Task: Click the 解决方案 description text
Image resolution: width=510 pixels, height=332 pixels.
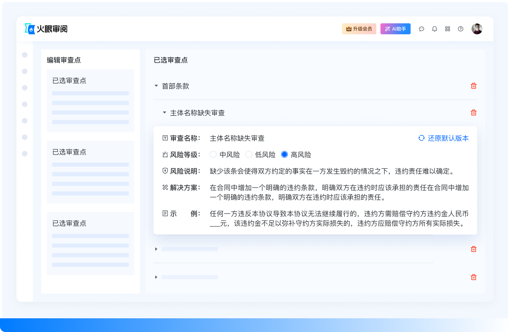Action: point(339,192)
